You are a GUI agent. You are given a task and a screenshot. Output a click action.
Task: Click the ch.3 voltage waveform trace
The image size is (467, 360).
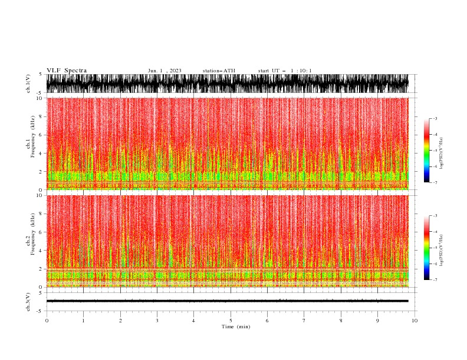click(227, 301)
